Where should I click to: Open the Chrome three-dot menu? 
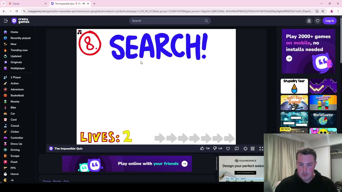pyautogui.click(x=338, y=11)
